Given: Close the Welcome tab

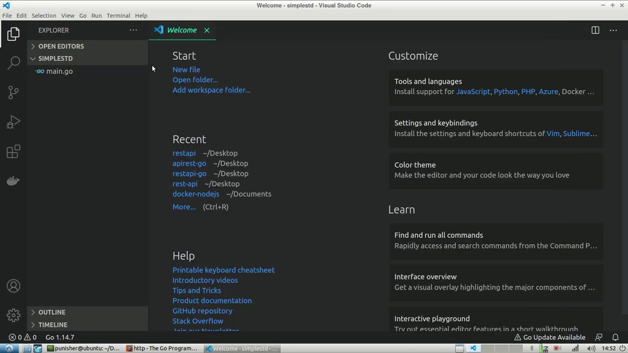Looking at the screenshot, I should coord(207,30).
